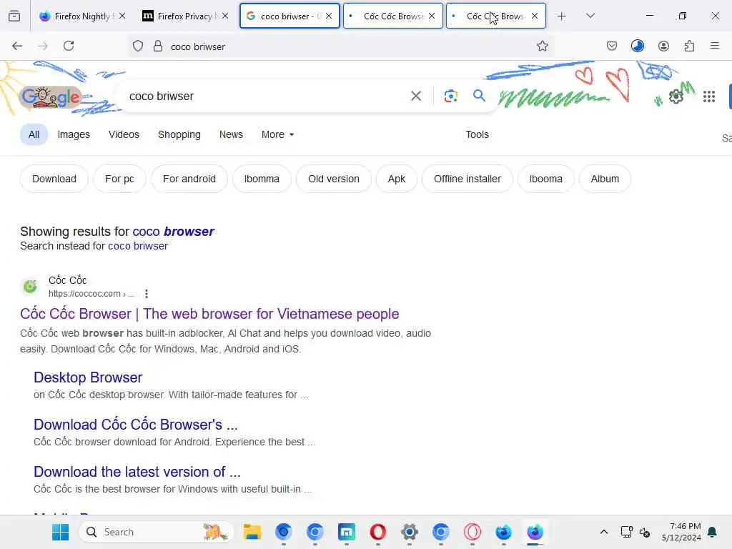List all tabs dropdown arrow
The height and width of the screenshot is (549, 732).
(x=590, y=16)
